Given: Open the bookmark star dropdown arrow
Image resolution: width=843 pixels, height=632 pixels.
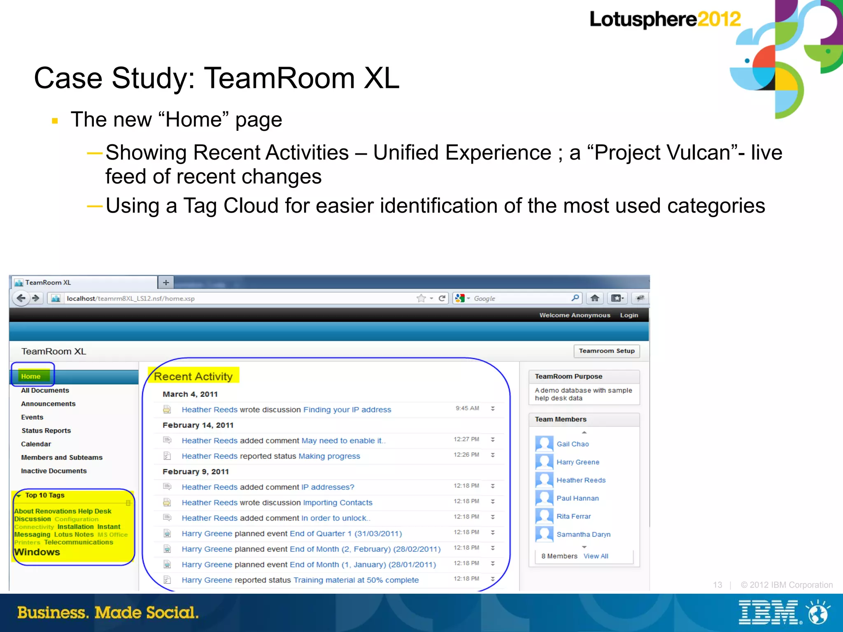Looking at the screenshot, I should tap(431, 299).
